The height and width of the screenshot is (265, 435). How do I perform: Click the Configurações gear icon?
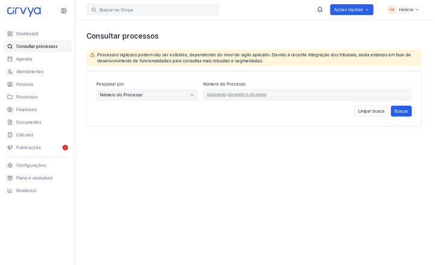[x=10, y=166]
